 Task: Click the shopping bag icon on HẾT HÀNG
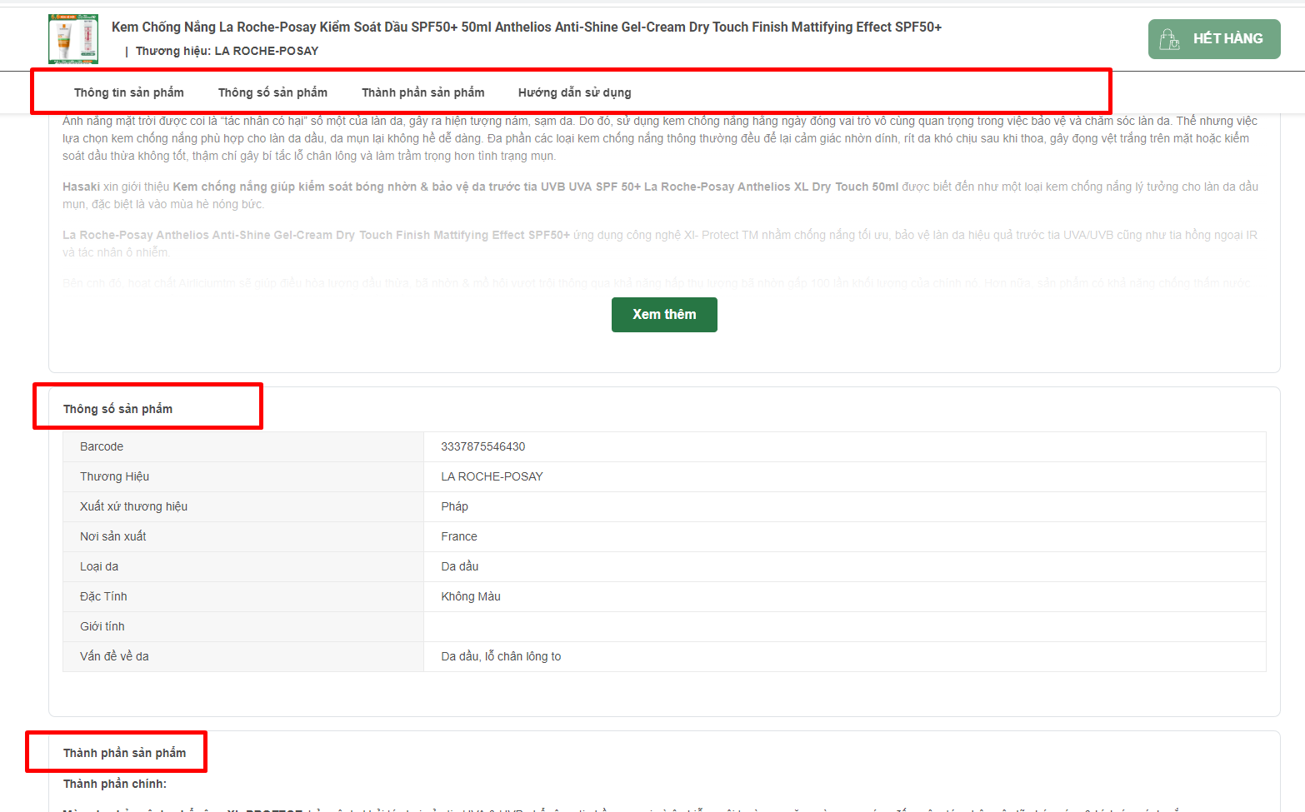coord(1169,39)
